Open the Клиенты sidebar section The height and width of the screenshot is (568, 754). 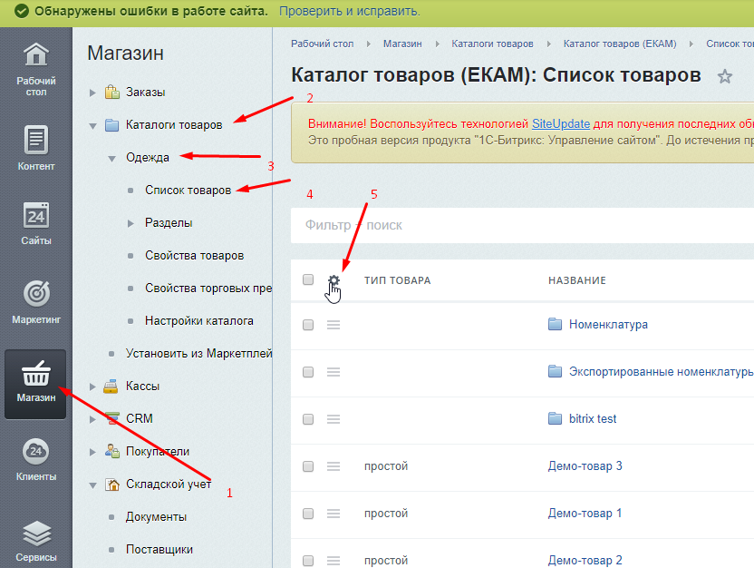tap(36, 459)
